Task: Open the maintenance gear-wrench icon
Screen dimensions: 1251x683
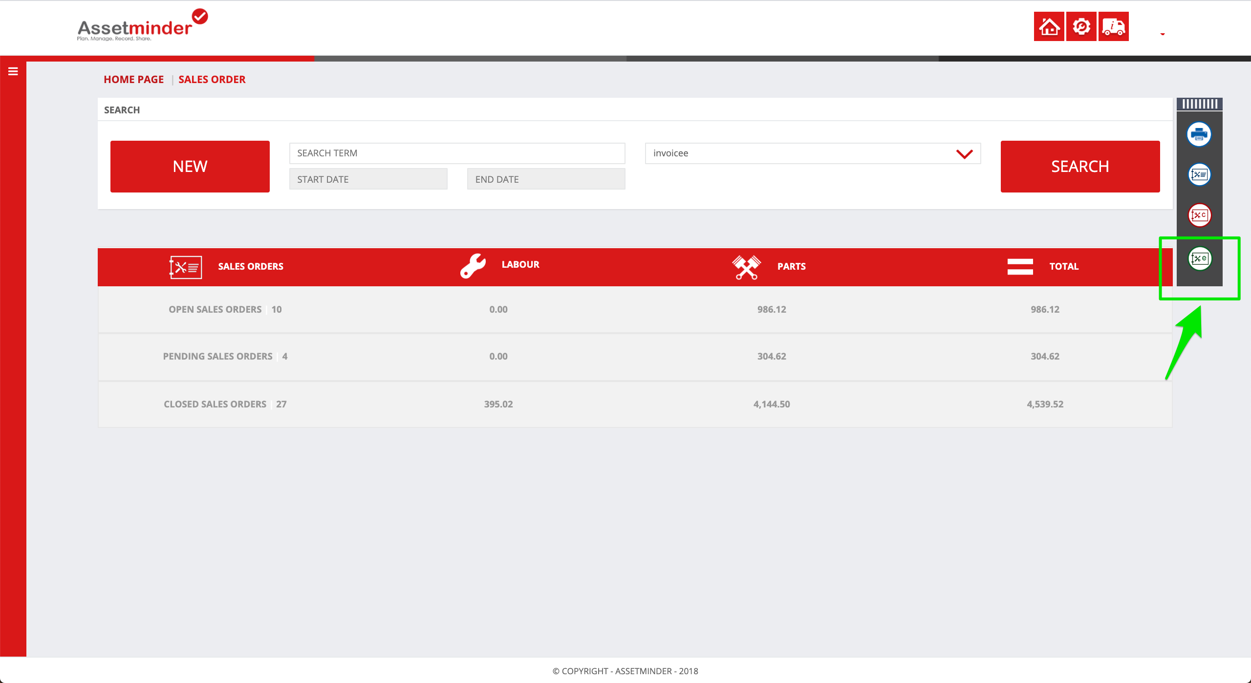Action: pos(1081,26)
